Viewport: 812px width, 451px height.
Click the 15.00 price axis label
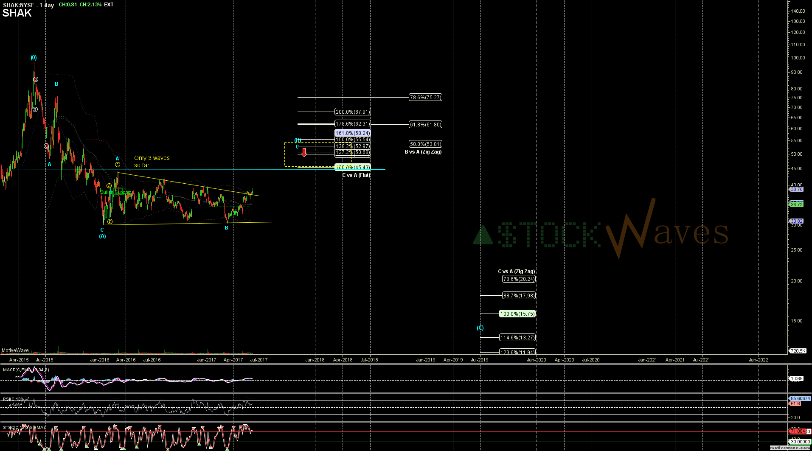(797, 321)
